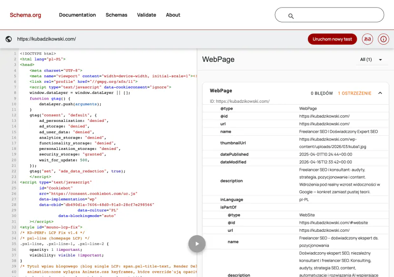Click the globe icon beside URL

(9, 39)
